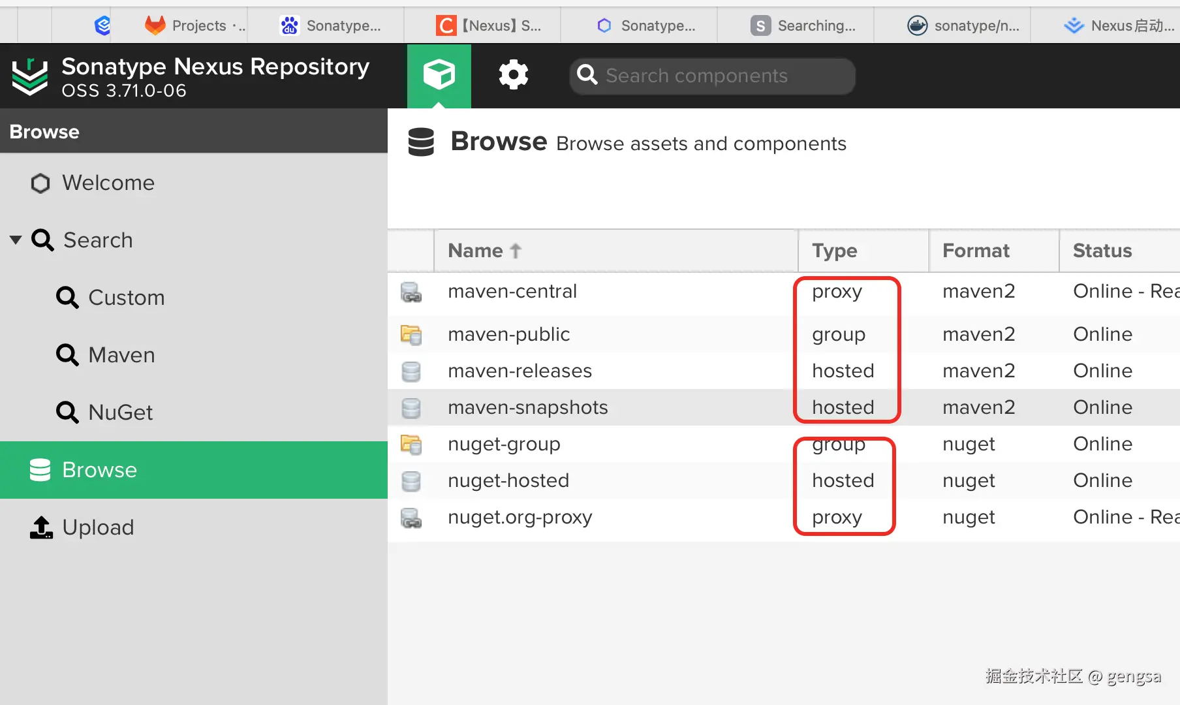Click the OSS 3.71.0-06 version text

(x=124, y=91)
